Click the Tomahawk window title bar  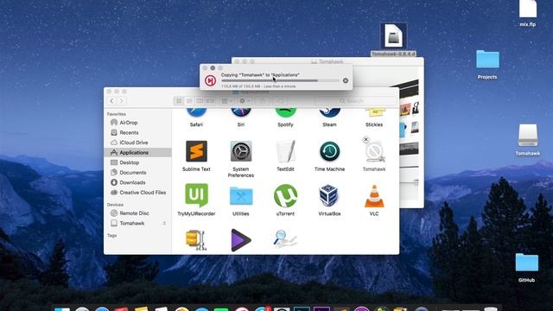point(327,61)
